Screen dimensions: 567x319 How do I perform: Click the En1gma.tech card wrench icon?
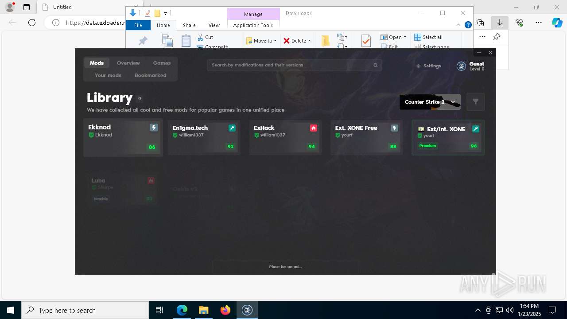[232, 128]
